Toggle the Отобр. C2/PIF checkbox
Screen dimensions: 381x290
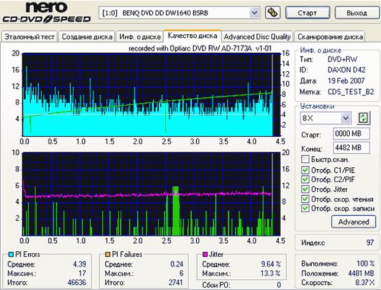click(305, 179)
